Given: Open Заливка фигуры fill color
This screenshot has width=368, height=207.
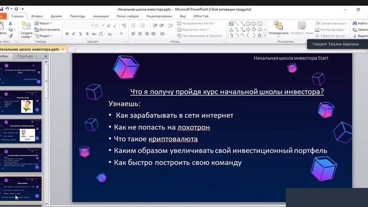Looking at the screenshot, I should [331, 23].
